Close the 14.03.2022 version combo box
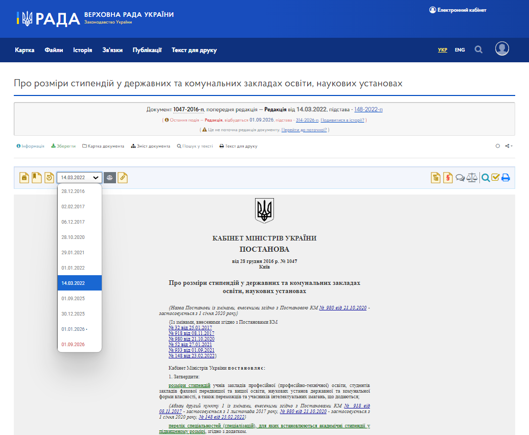Viewport: 529px width, 435px height. click(x=79, y=177)
